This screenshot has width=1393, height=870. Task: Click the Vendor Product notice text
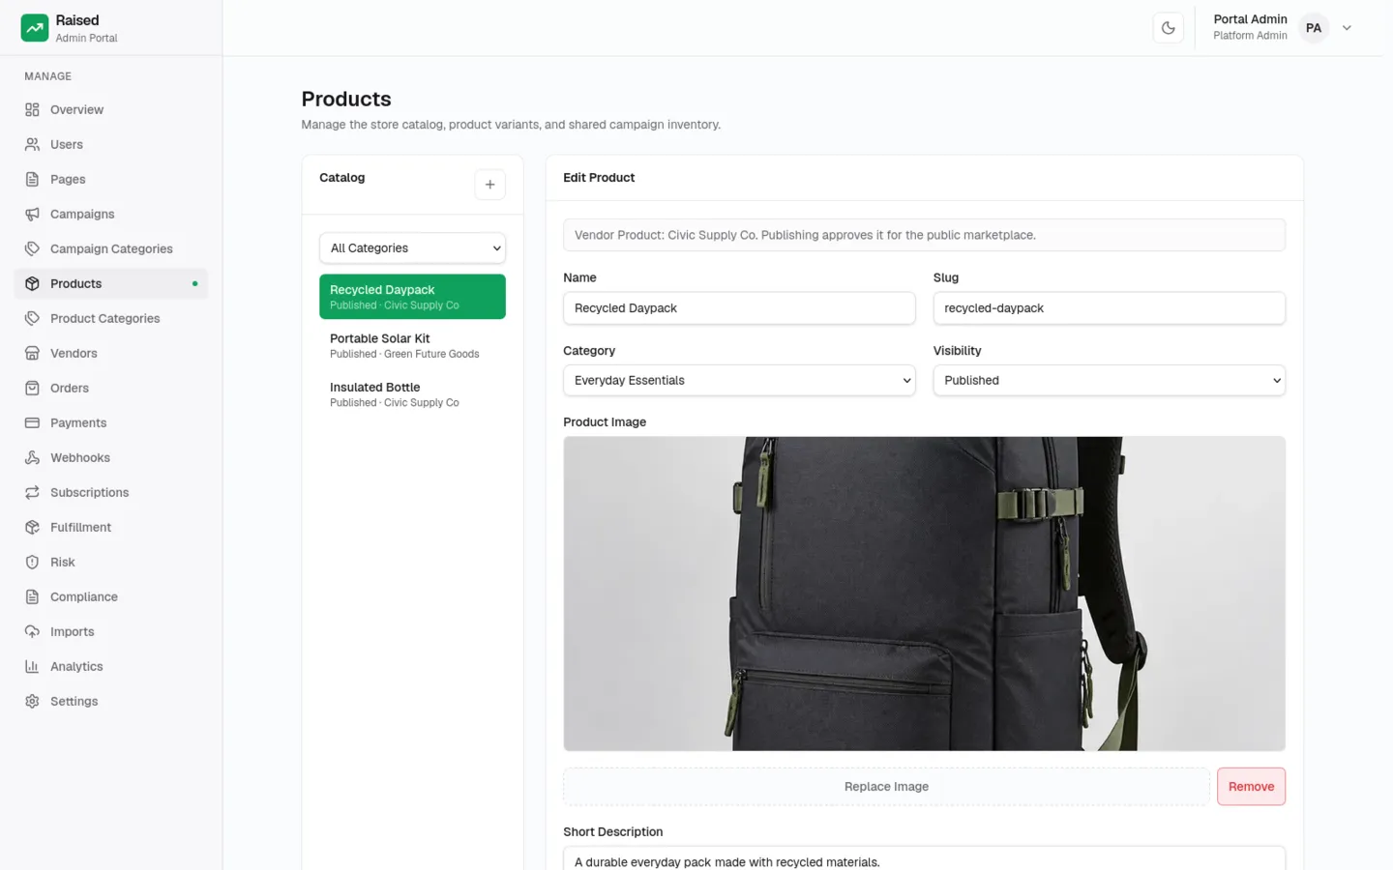(805, 235)
